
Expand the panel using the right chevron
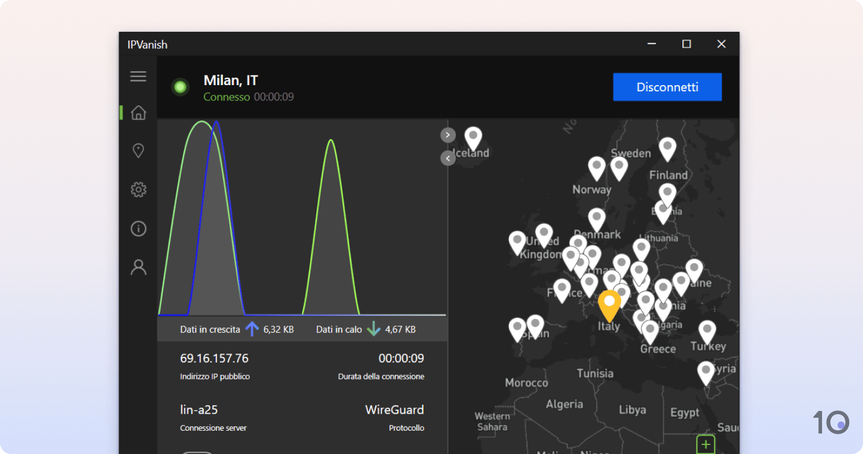pyautogui.click(x=447, y=134)
